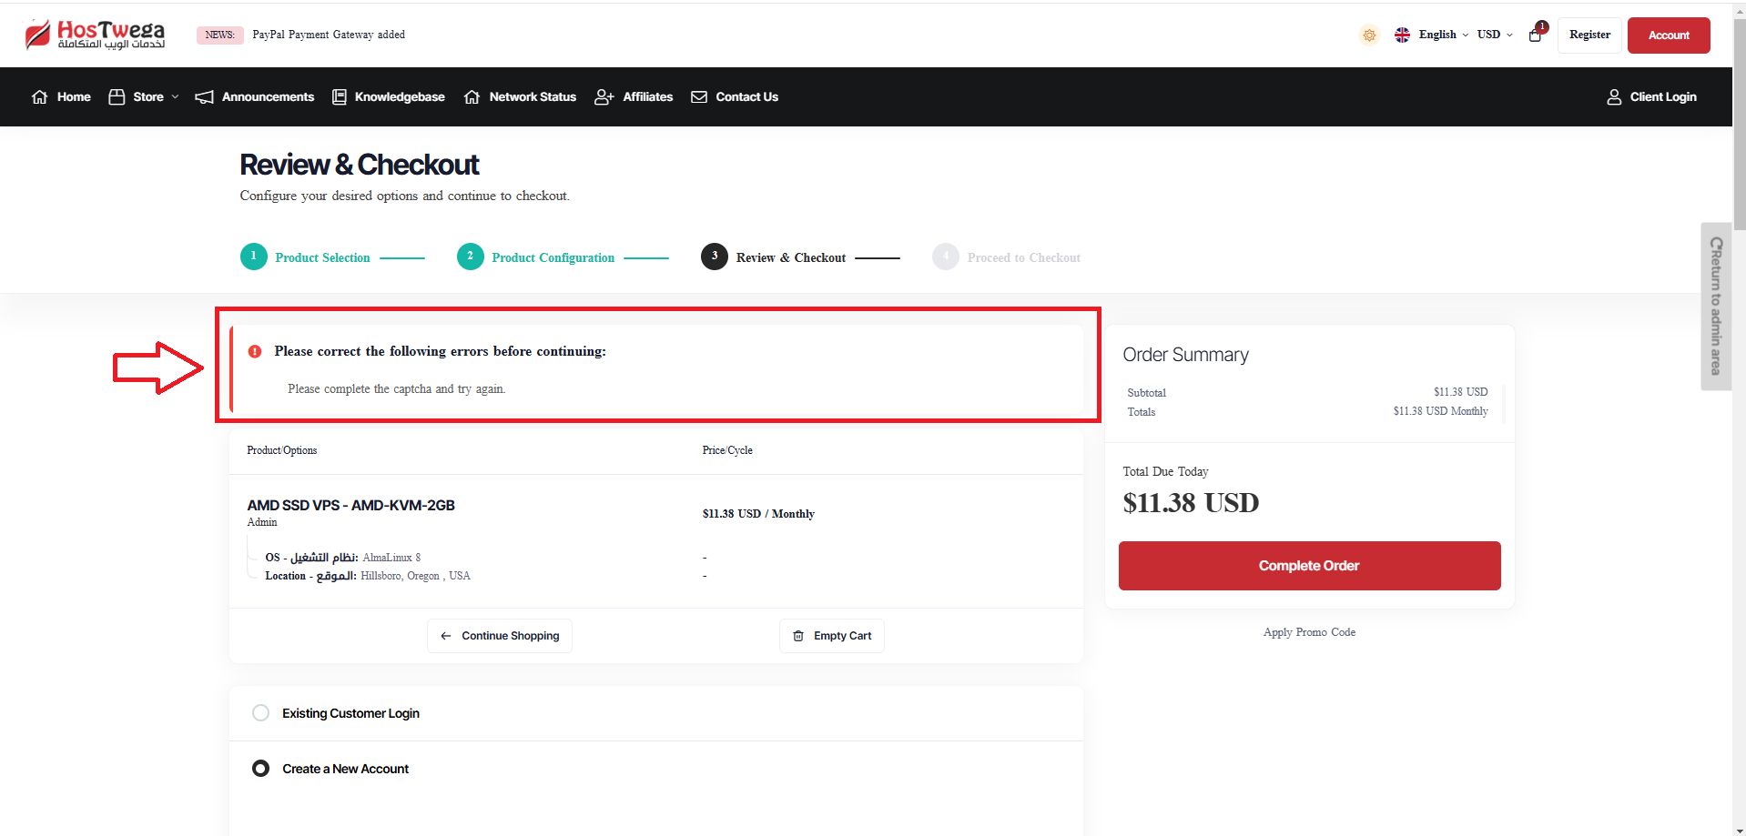Click the $11.38 USD total due amount
This screenshot has width=1746, height=836.
click(1191, 503)
